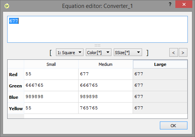The width and height of the screenshot is (195, 137).
Task: Select Red Small cell with 55
Action: click(x=51, y=74)
